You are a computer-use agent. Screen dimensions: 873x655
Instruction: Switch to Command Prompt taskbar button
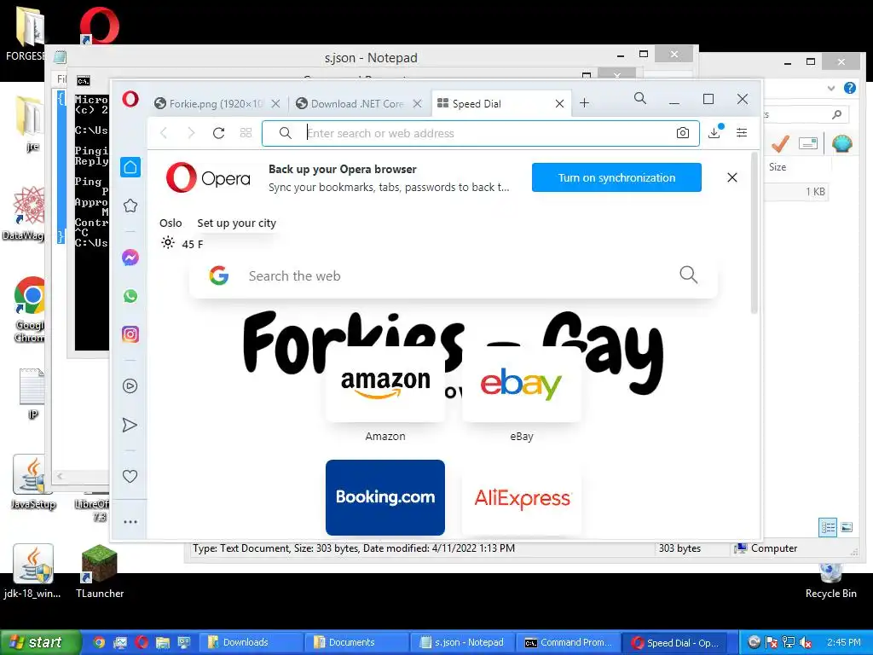click(568, 642)
